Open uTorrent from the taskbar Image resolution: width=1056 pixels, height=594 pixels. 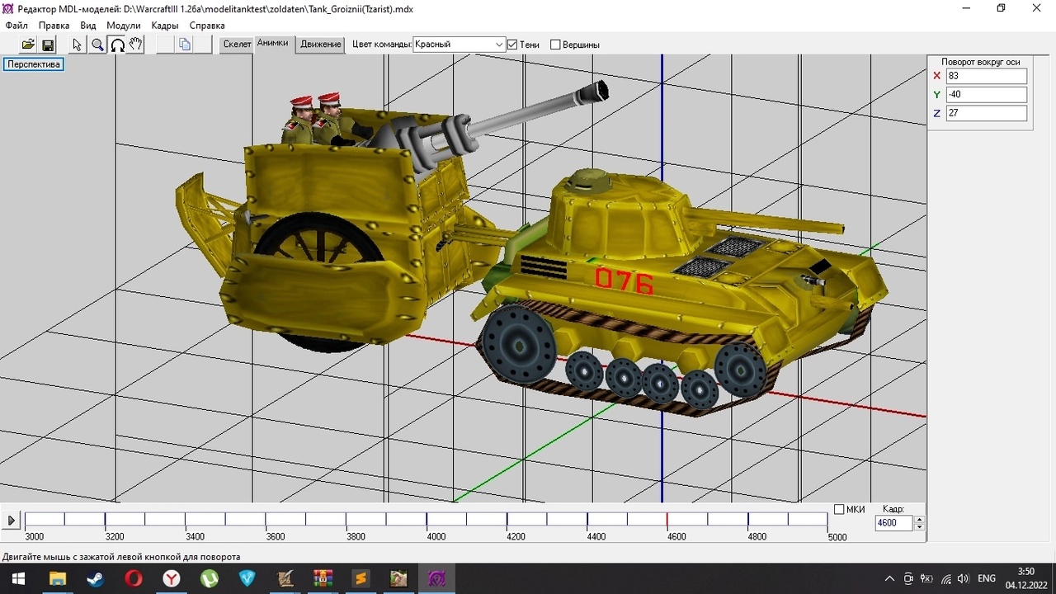pyautogui.click(x=209, y=578)
